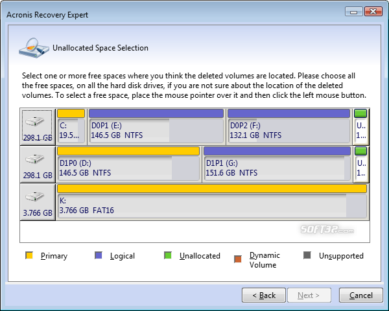Click the Dynamic Volume legend label
Screen dimensions: 389x311
[x=265, y=260]
